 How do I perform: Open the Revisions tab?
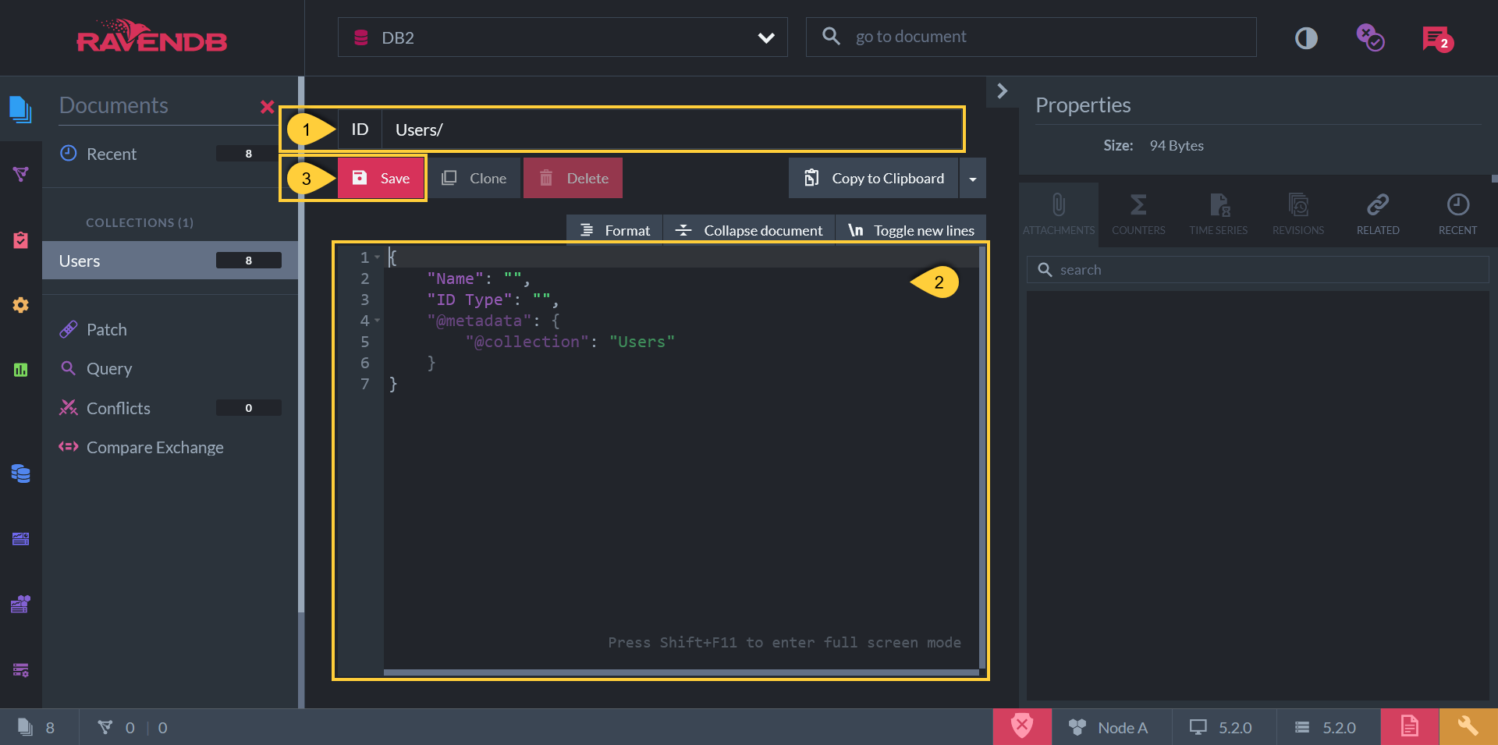[x=1298, y=215]
